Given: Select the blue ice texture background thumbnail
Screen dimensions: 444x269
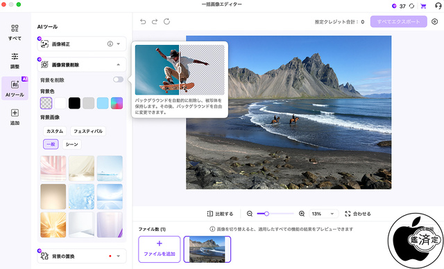Looking at the screenshot, I should click(82, 196).
